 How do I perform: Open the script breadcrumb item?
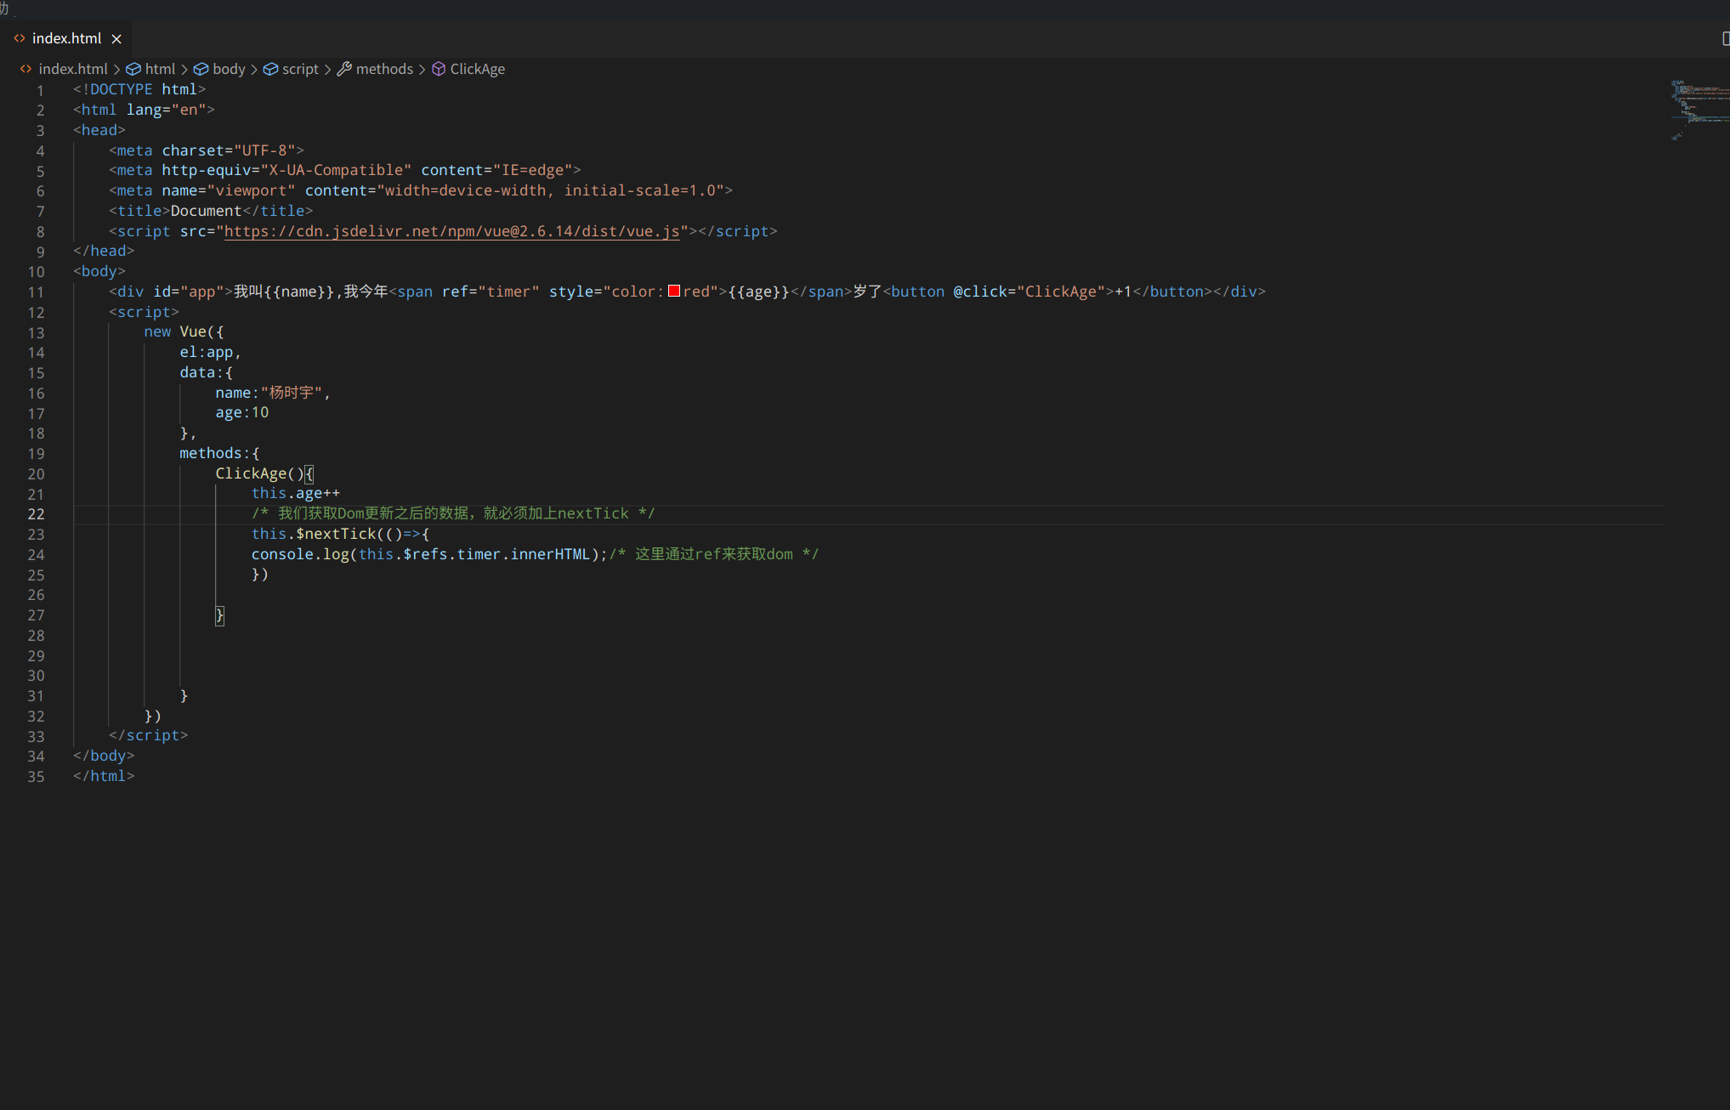click(300, 69)
